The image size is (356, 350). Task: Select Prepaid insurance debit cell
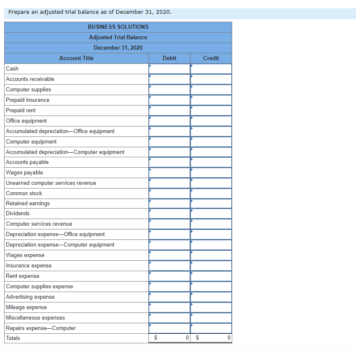pos(169,100)
